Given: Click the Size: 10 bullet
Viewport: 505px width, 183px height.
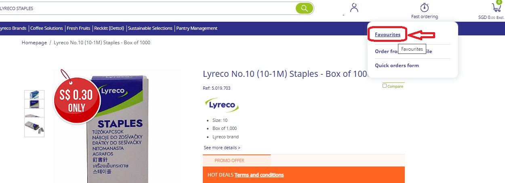Looking at the screenshot, I should 220,120.
